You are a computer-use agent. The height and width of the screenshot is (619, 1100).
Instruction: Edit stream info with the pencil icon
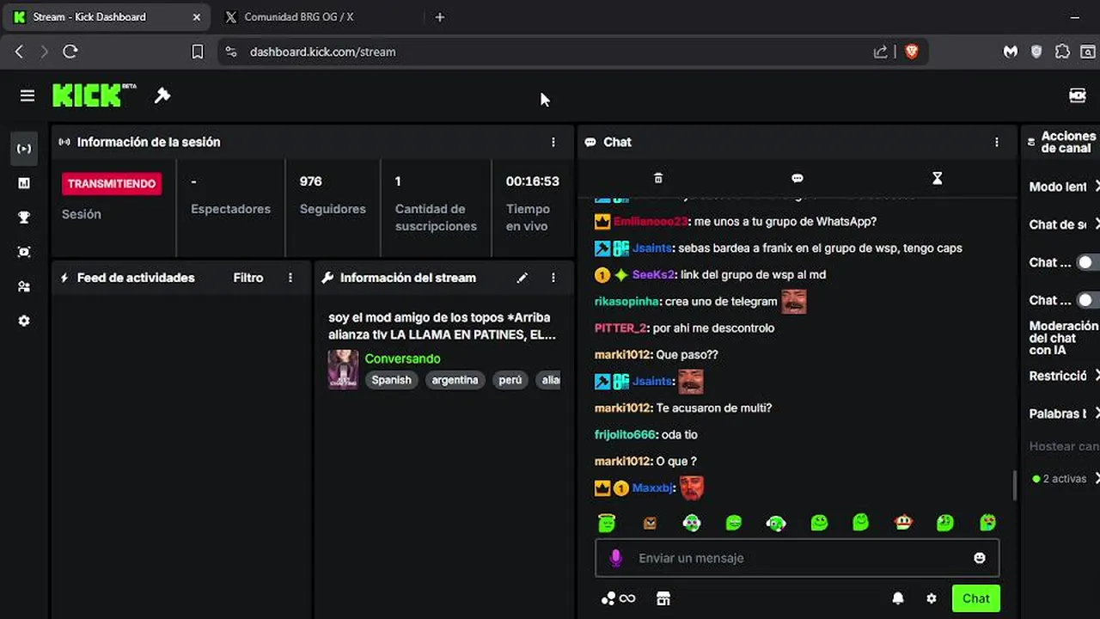click(x=522, y=278)
